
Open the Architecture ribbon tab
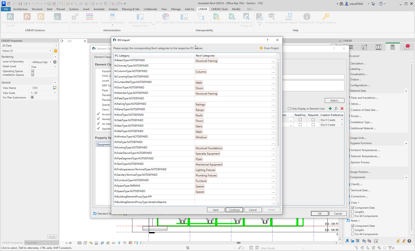click(20, 9)
